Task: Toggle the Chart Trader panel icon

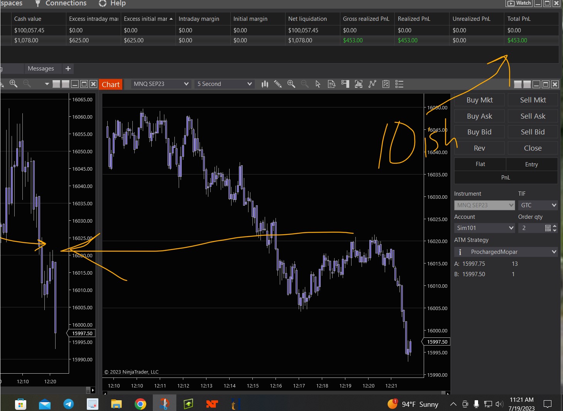Action: click(345, 84)
